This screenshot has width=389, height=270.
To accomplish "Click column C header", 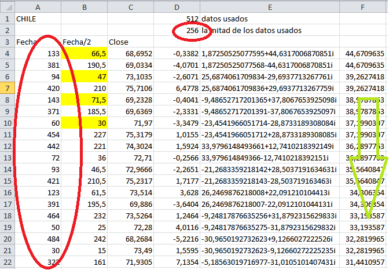I will (132, 6).
